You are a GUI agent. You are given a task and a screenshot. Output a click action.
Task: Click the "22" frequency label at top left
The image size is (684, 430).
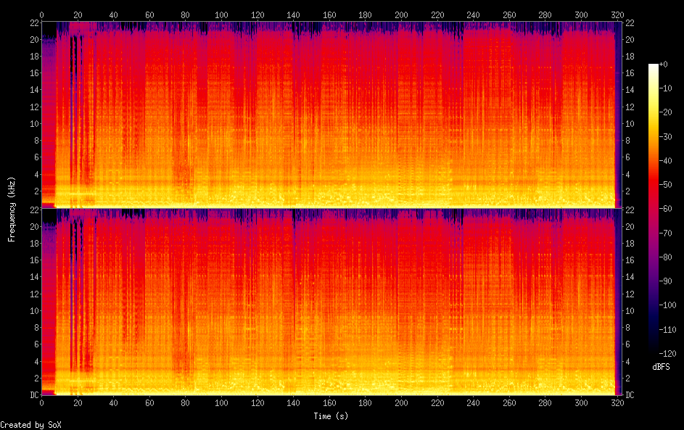pos(33,23)
